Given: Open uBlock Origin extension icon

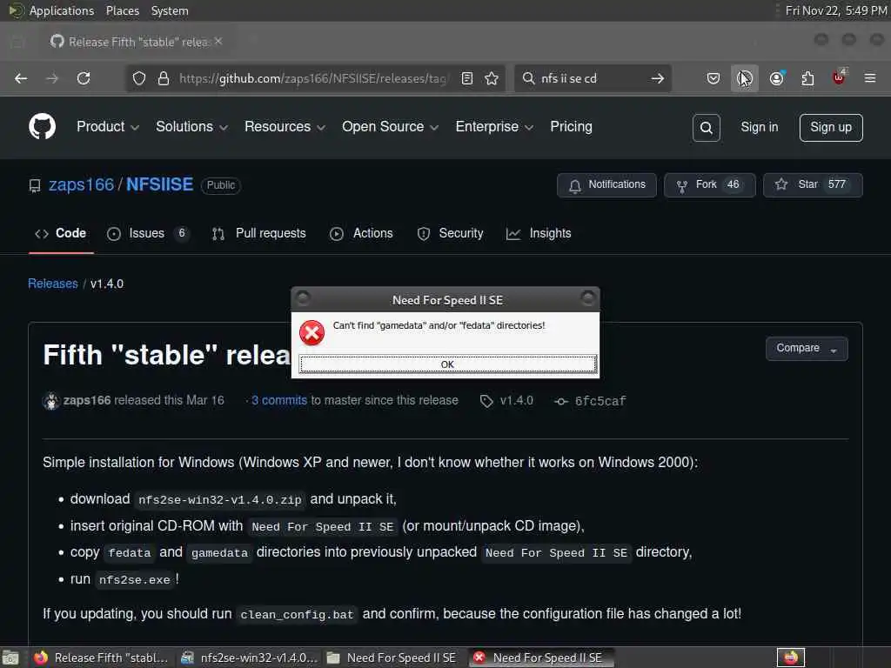Looking at the screenshot, I should (x=839, y=77).
